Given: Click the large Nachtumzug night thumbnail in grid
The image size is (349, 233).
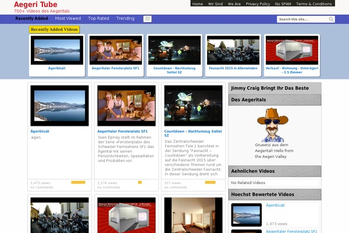Looking at the screenshot, I should pyautogui.click(x=194, y=105).
